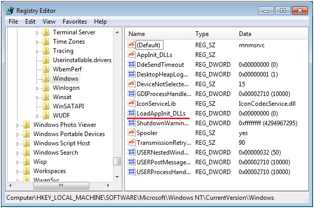Click the Registry Editor title bar icon
This screenshot has height=208, width=314.
[x=10, y=11]
